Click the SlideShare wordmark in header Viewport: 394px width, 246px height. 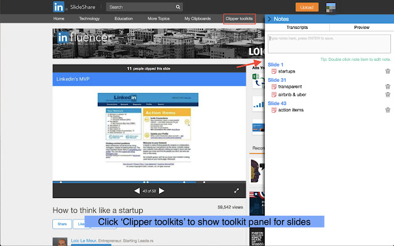(82, 7)
